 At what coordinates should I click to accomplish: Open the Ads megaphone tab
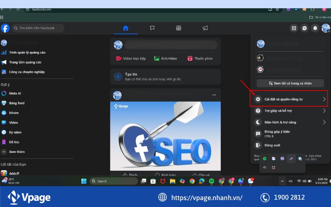click(x=205, y=28)
